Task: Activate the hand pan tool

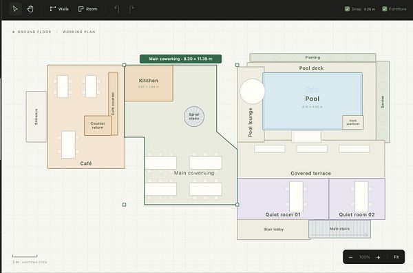Action: (x=30, y=9)
